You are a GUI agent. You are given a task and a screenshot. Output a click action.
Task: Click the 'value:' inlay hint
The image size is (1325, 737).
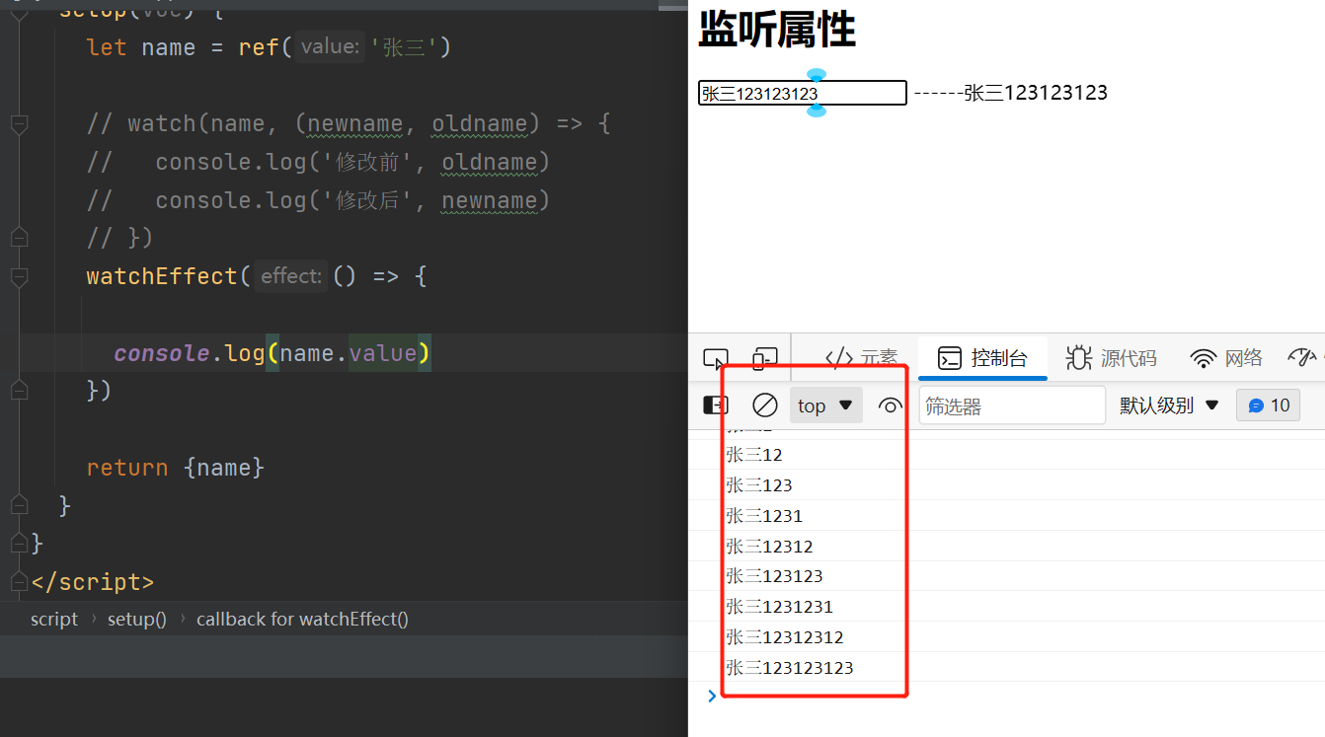pyautogui.click(x=330, y=47)
